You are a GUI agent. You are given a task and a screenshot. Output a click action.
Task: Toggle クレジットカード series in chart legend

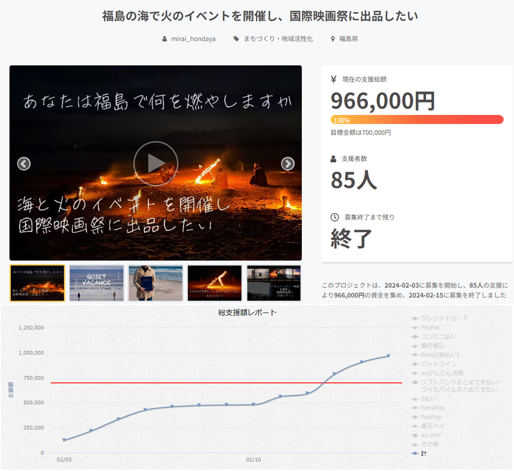(444, 318)
